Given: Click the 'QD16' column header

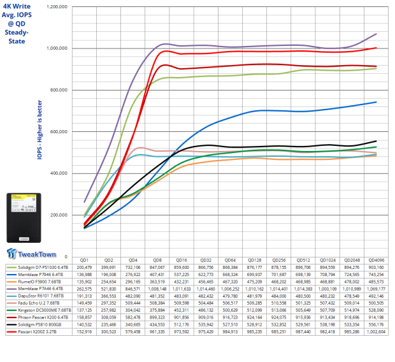Looking at the screenshot, I should point(182,260).
